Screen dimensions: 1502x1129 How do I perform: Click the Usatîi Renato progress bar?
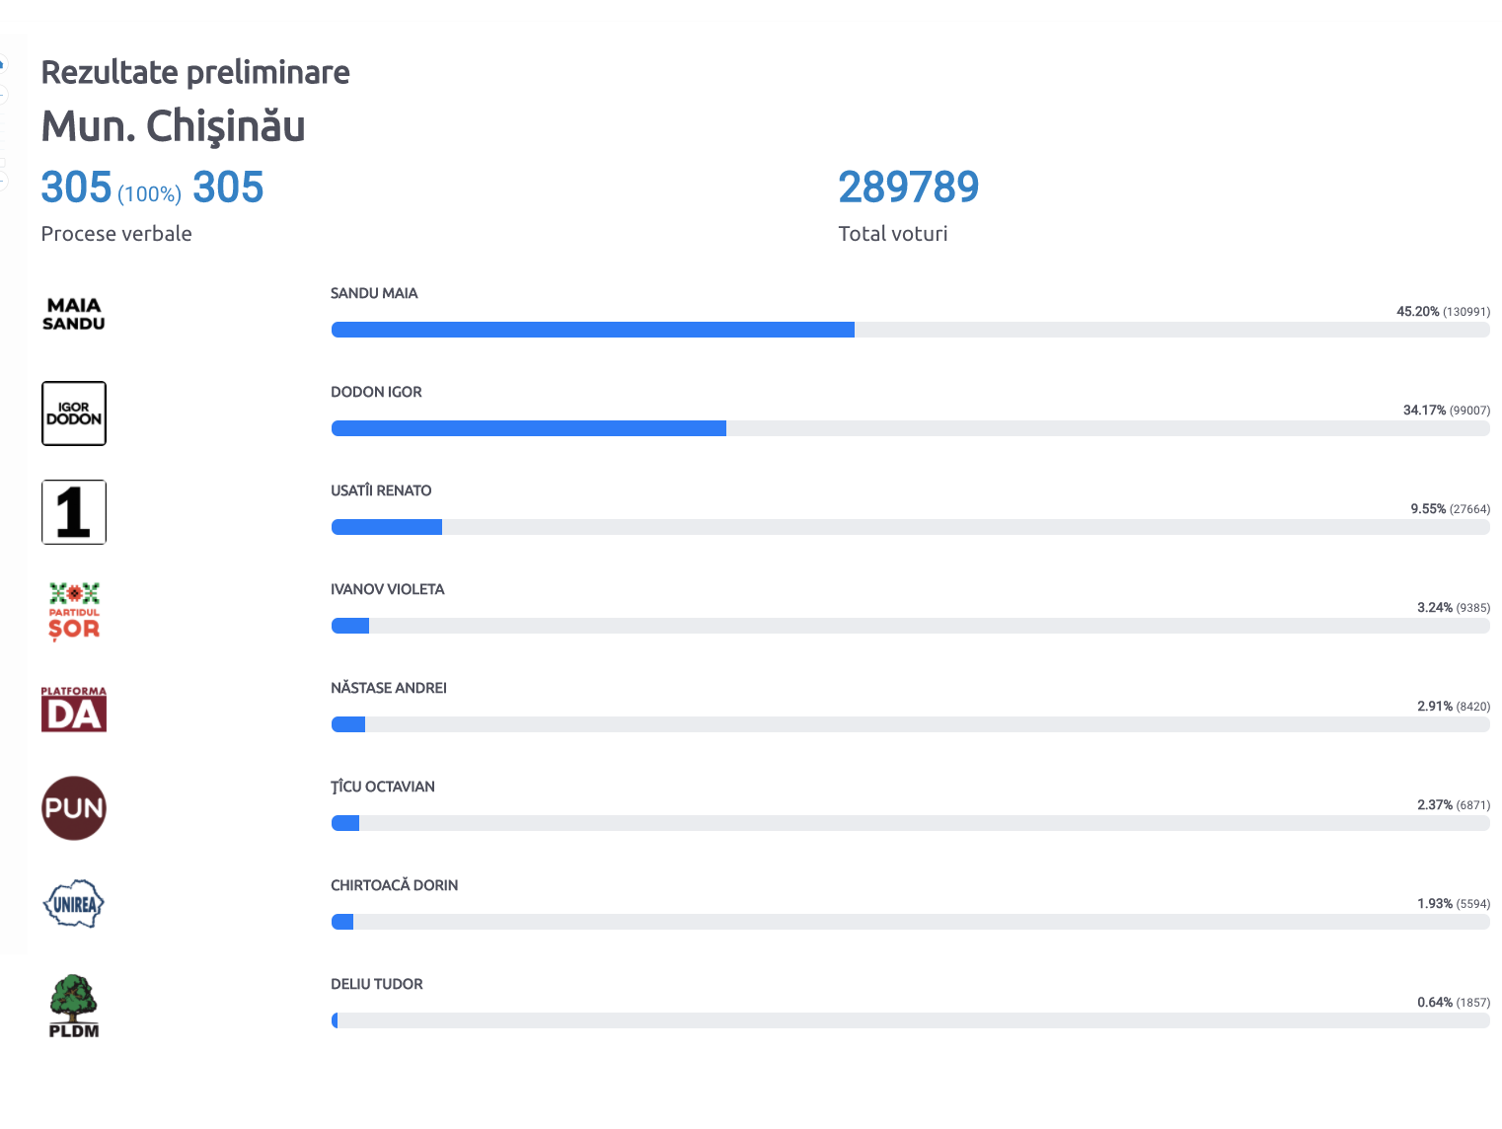(x=909, y=527)
